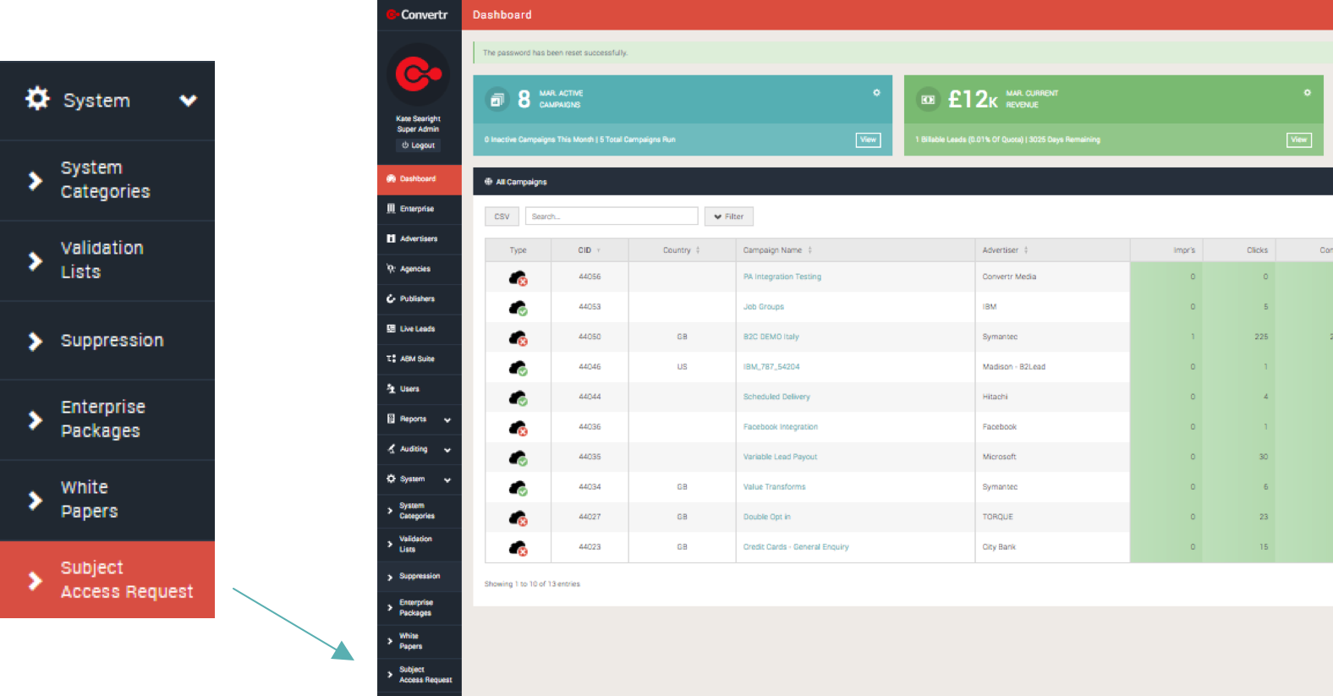Click the type icon for campaign 44046

518,367
